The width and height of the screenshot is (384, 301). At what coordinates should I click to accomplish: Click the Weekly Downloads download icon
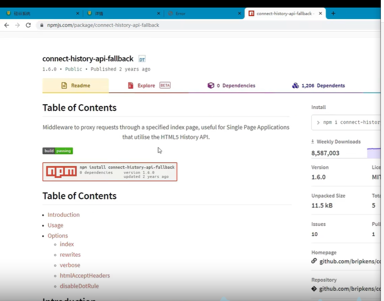313,141
